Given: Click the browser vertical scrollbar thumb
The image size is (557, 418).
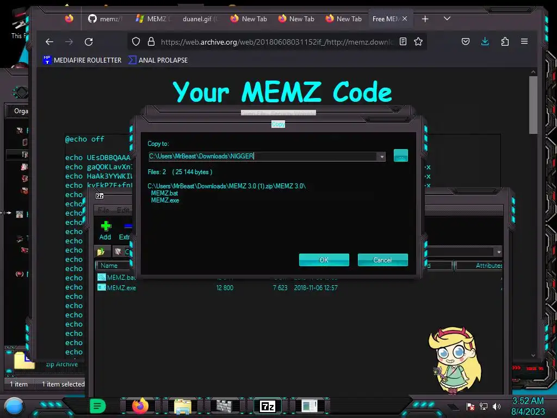Looking at the screenshot, I should 533,105.
